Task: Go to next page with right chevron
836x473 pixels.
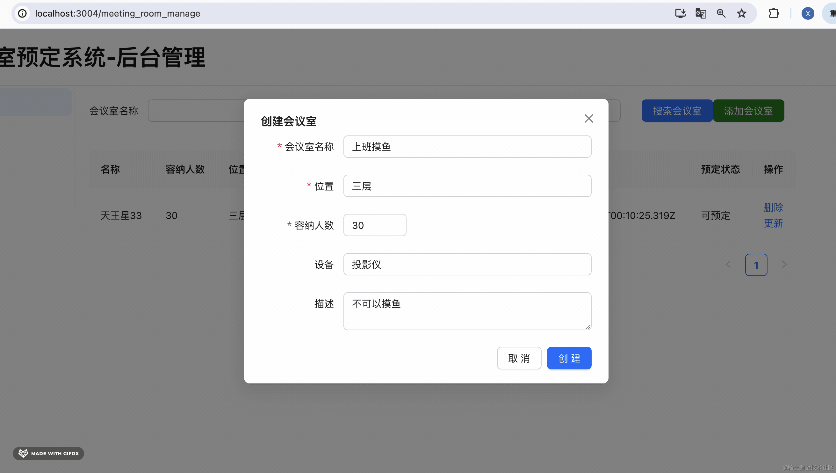Action: click(x=784, y=265)
